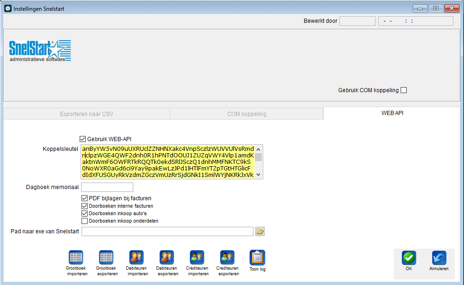464x285 pixels.
Task: Enable Doorboeken inkoop onderdelen
Action: (85, 221)
